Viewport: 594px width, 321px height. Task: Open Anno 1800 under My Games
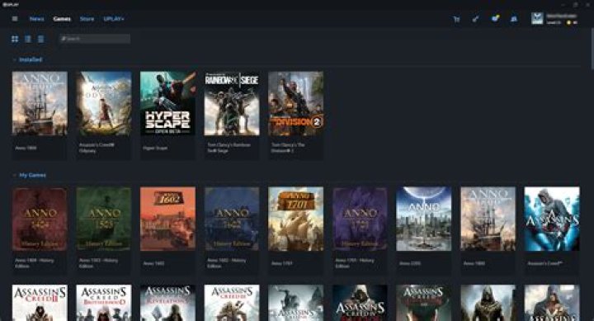pyautogui.click(x=488, y=230)
